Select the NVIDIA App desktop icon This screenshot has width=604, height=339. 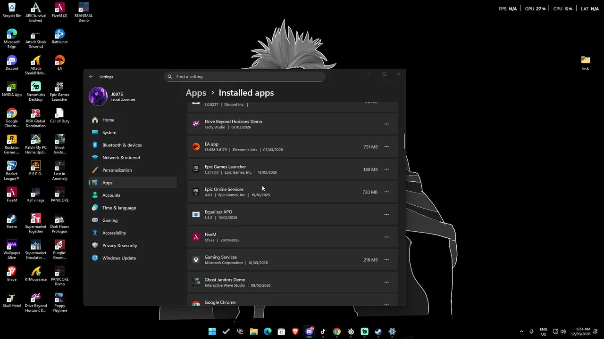point(12,89)
